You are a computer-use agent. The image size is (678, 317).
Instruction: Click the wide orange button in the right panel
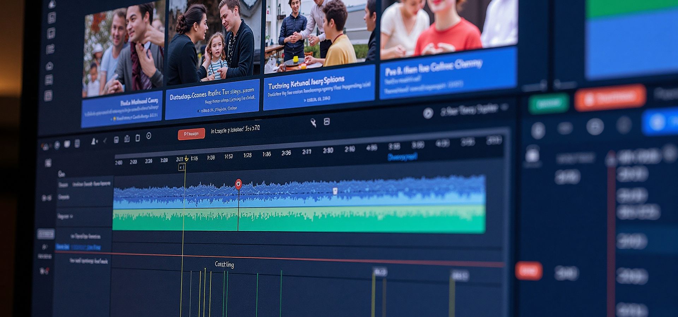(x=610, y=97)
